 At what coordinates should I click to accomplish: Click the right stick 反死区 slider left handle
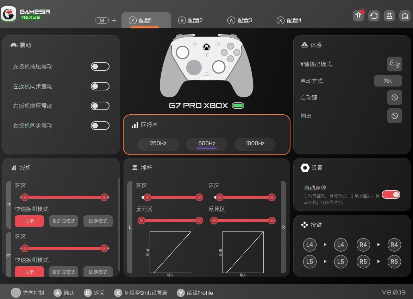click(x=214, y=220)
